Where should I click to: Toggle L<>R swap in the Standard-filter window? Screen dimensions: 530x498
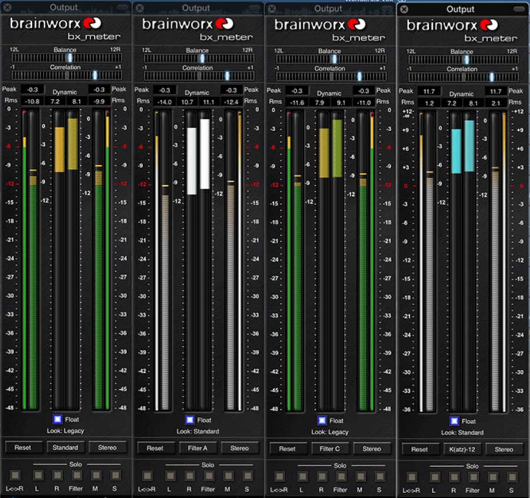15,476
